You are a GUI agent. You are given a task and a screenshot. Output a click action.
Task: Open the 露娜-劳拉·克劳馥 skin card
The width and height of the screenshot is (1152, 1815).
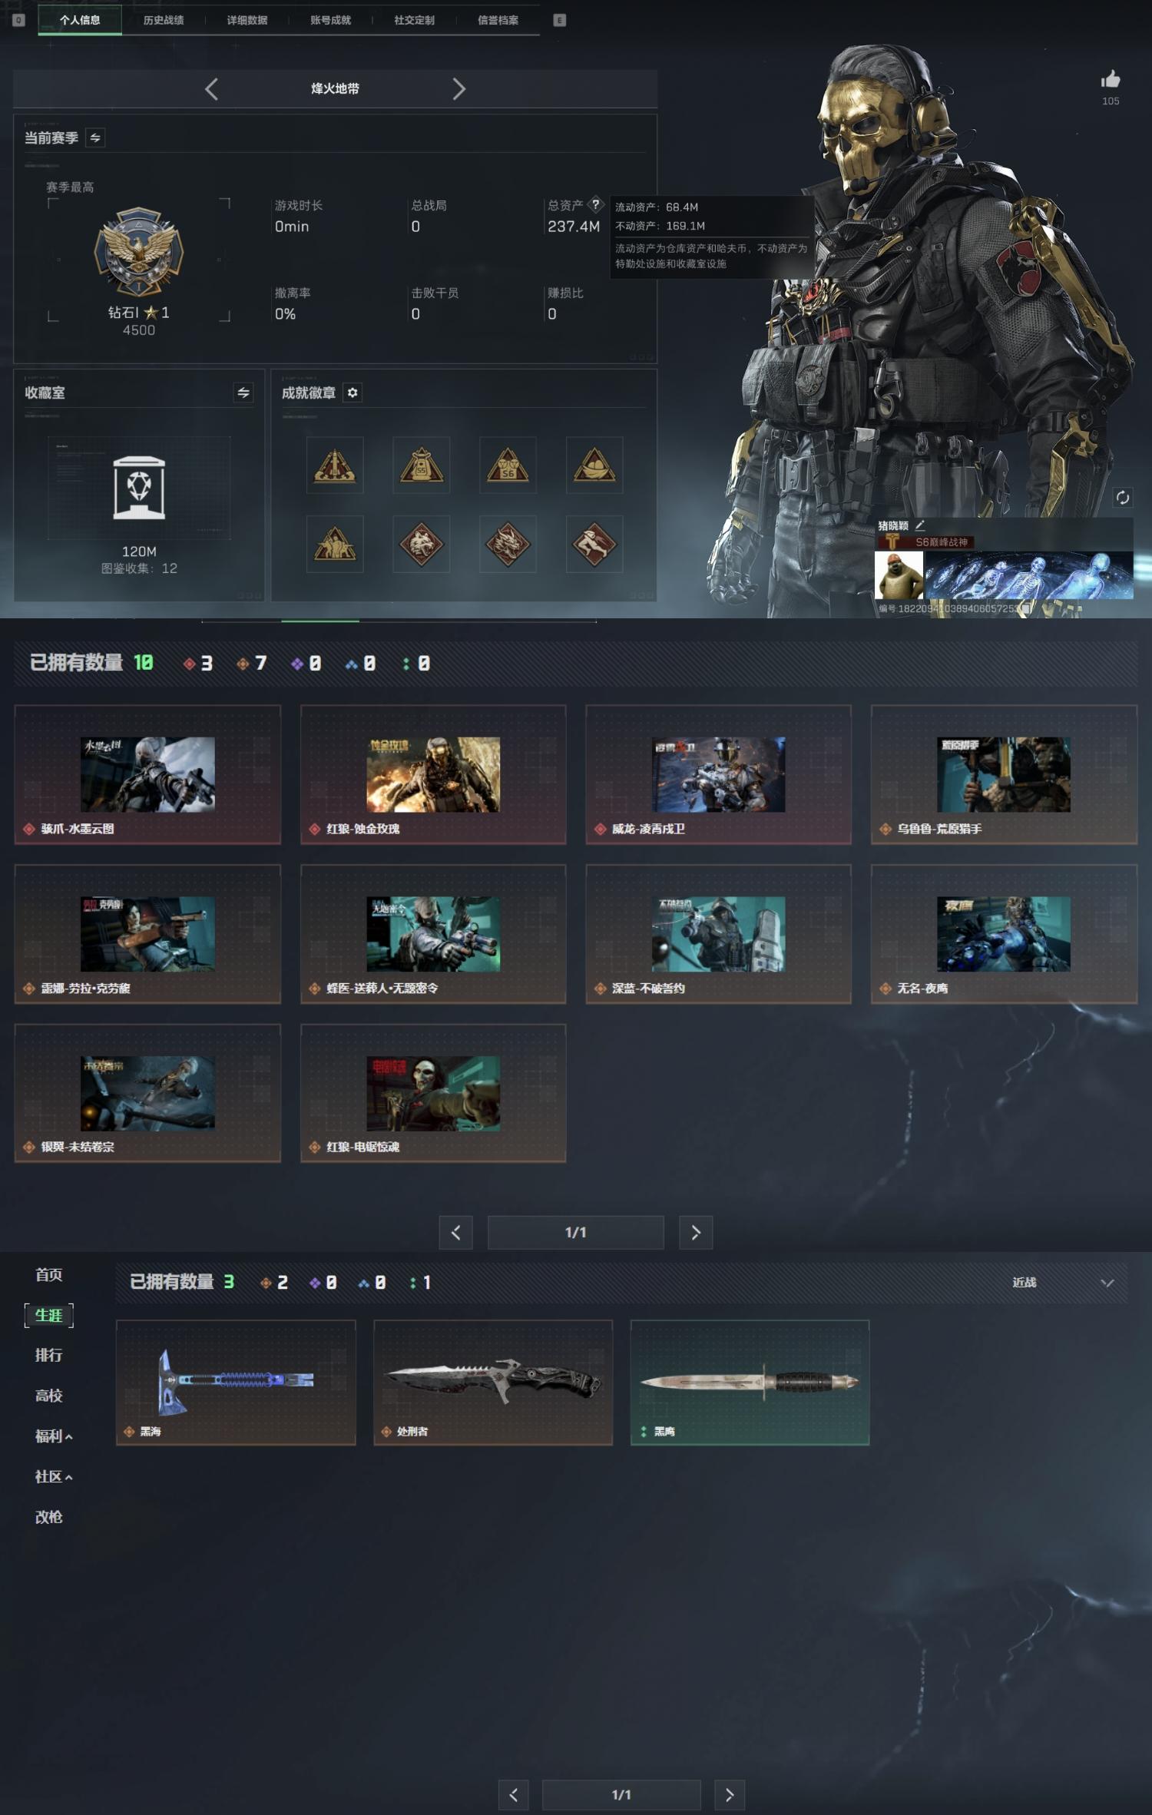tap(147, 934)
